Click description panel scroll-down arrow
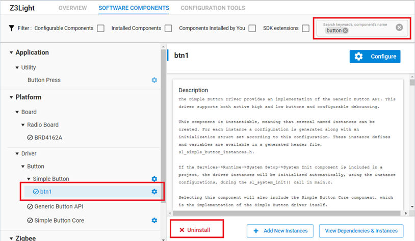Screen dimensions: 415x241 pyautogui.click(x=412, y=207)
